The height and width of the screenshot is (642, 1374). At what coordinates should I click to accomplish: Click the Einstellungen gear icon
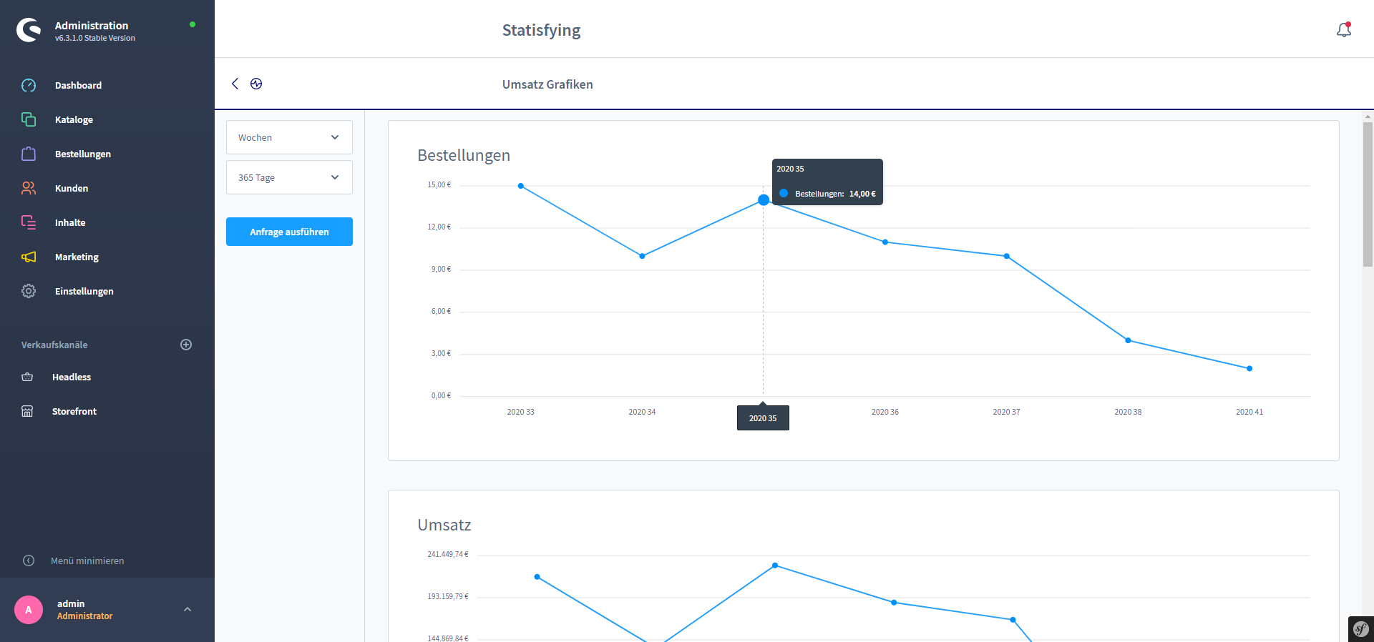point(29,291)
